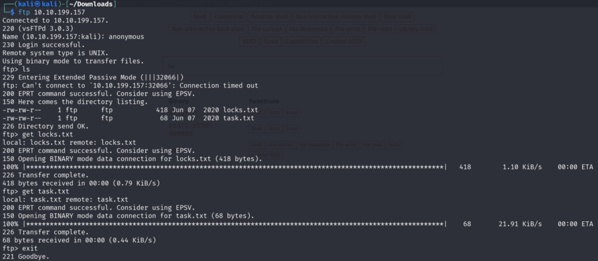The height and width of the screenshot is (261, 598).
Task: Click the Capabilities filter button
Action: pyautogui.click(x=302, y=41)
